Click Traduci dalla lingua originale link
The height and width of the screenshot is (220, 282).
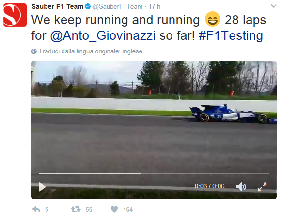[x=91, y=51]
